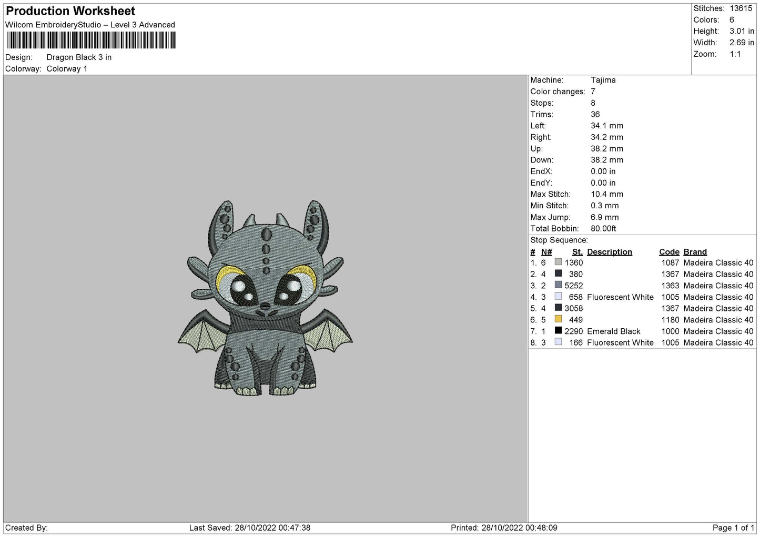Image resolution: width=760 pixels, height=537 pixels.
Task: Click the Brand column header
Action: [x=695, y=252]
